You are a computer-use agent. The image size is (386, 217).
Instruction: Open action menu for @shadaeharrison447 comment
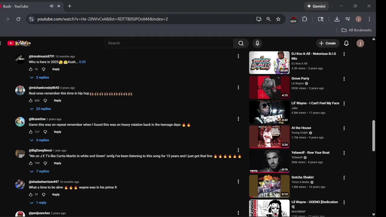[238, 181]
